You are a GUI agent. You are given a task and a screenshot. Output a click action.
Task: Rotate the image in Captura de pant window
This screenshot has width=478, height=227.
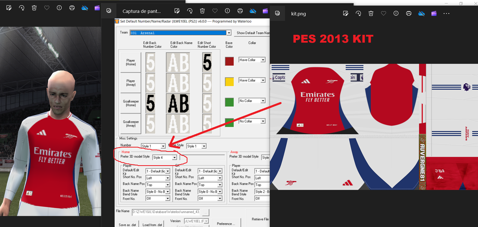[190, 11]
